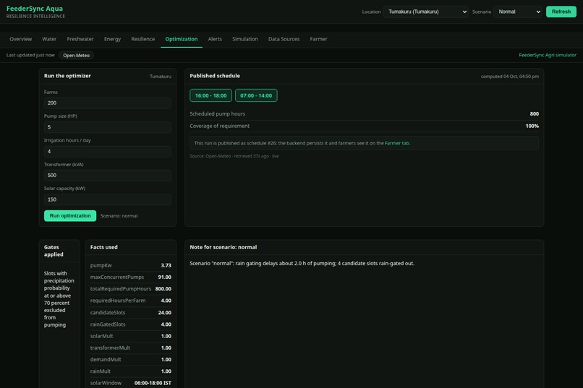
Task: Switch to the Simulation tab
Action: click(245, 39)
